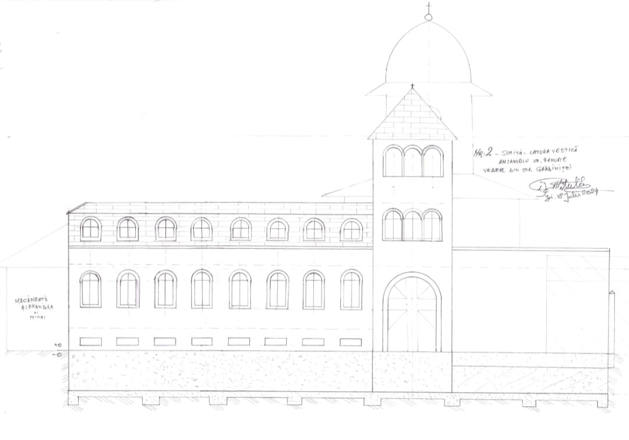Click the leftmost arched window on upper floor
The image size is (629, 440).
[x=90, y=229]
